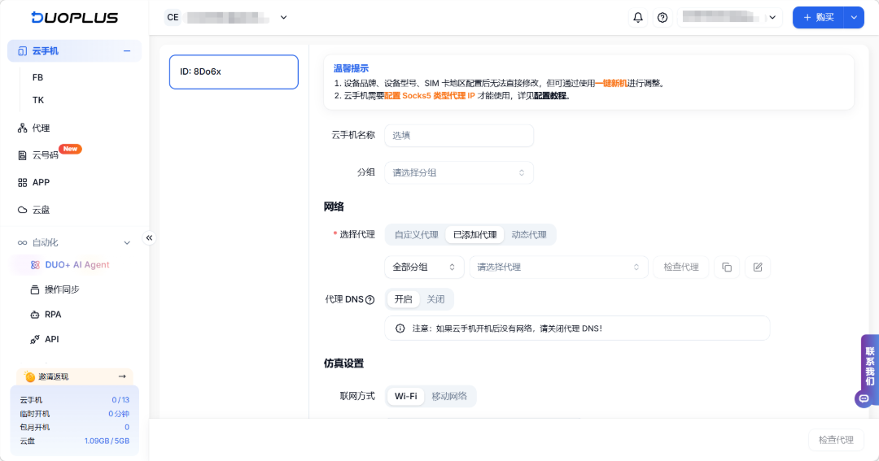
Task: Collapse the sidebar with double-arrow icon
Action: pos(149,238)
